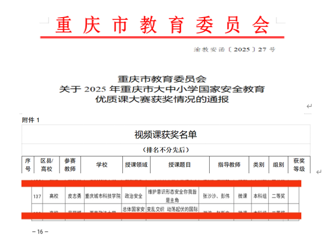
Task: Click the red header 重庆市教育委员会
Action: [162, 23]
